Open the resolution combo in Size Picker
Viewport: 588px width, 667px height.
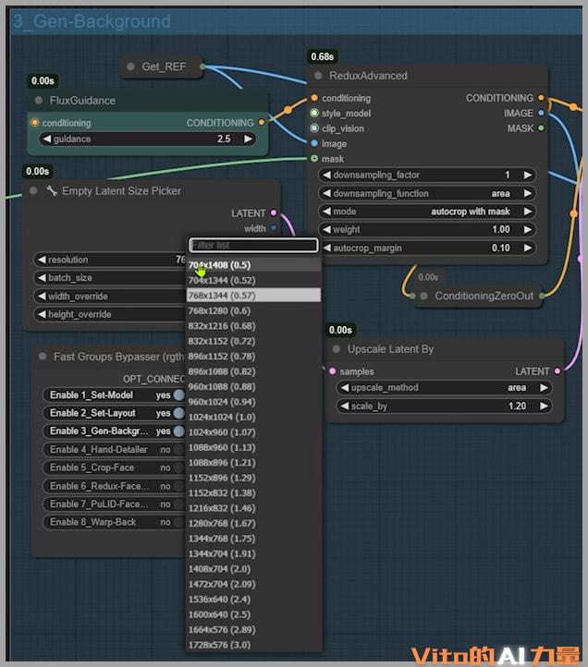tap(110, 260)
